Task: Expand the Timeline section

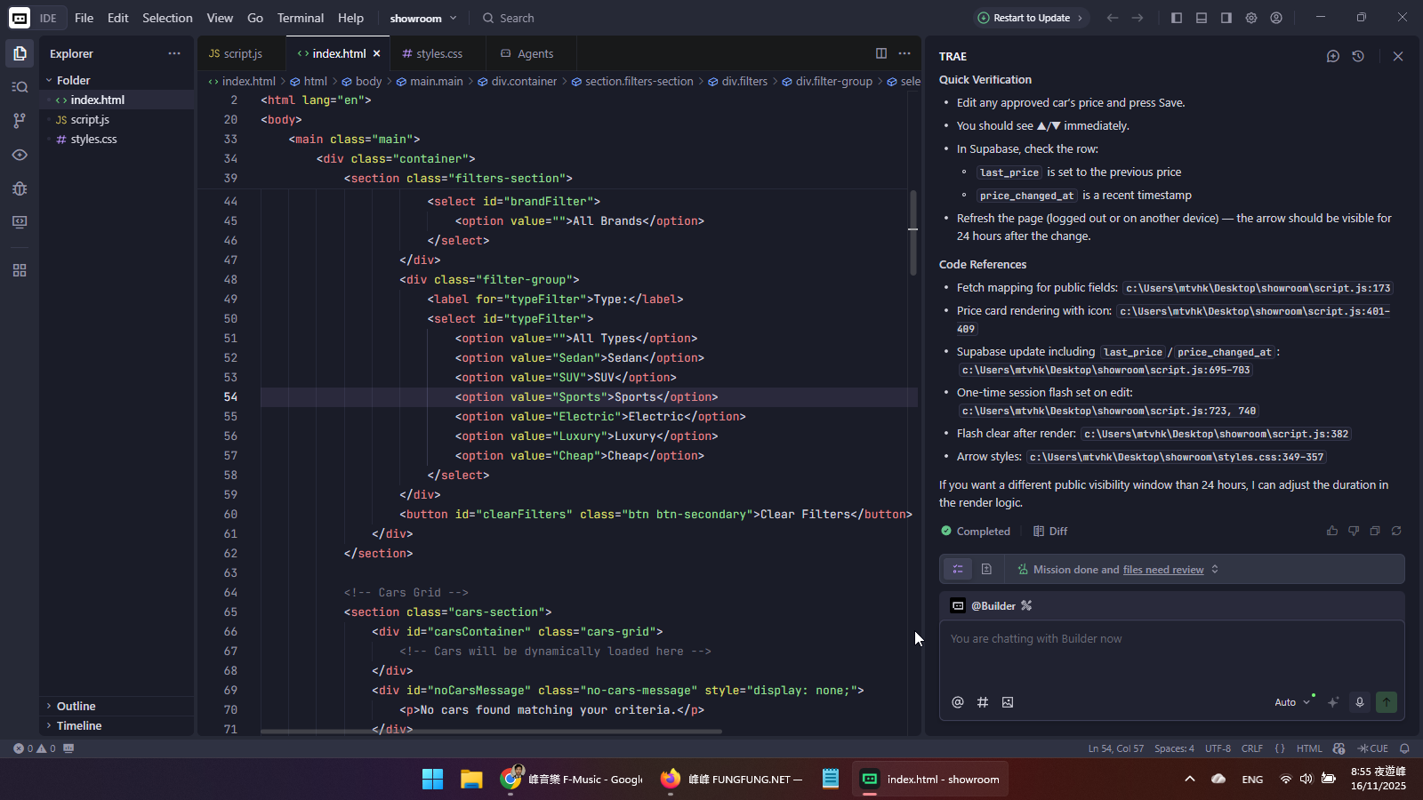Action: pos(78,725)
